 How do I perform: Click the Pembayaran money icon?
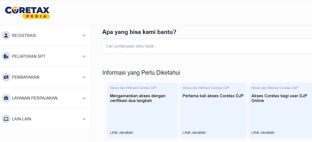point(6,77)
